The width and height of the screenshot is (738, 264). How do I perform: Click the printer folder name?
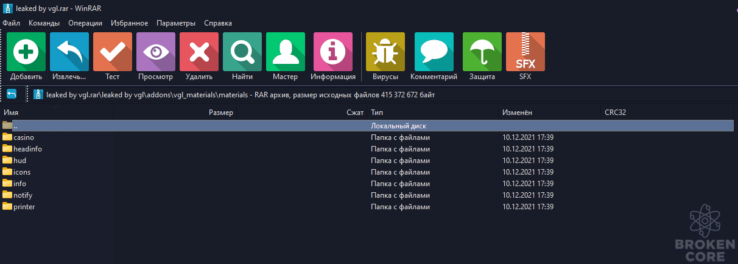[x=24, y=207]
